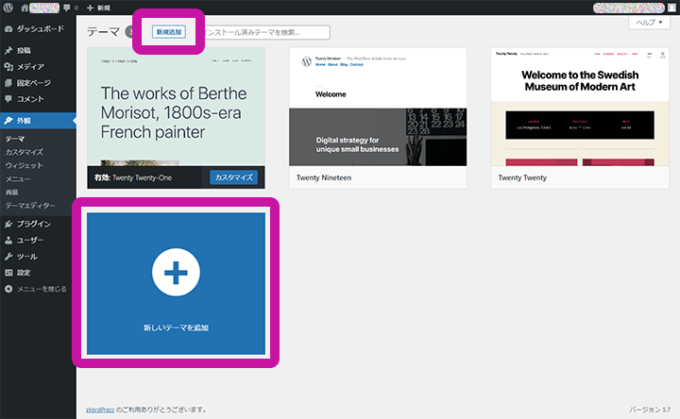Open the 固定ページ (Pages) sidebar item

pyautogui.click(x=34, y=82)
